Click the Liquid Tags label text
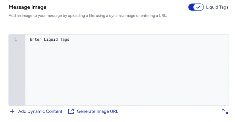This screenshot has width=235, height=122. 217,7
